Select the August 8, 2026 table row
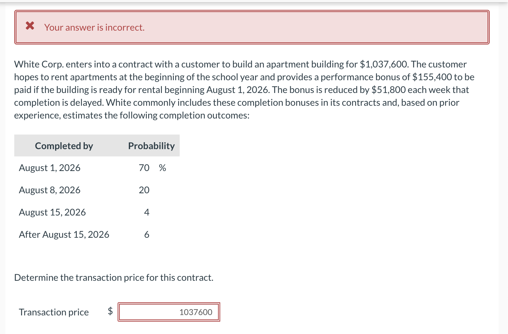Viewport: 508px width, 334px height. (x=91, y=190)
